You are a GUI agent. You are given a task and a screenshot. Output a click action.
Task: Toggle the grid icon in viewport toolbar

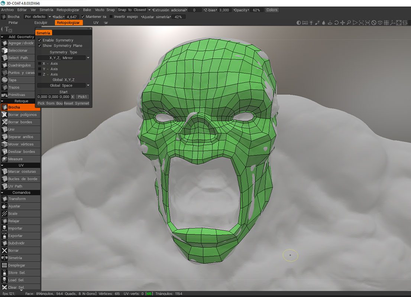tap(386, 23)
